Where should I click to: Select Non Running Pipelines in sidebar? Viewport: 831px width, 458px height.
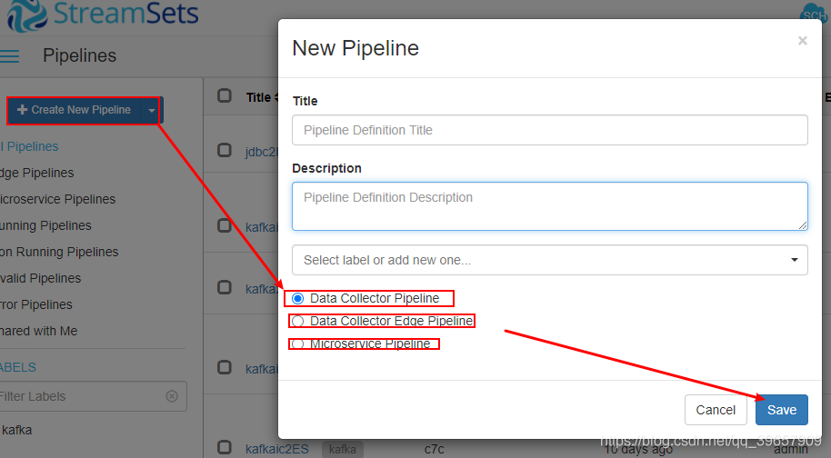pyautogui.click(x=59, y=252)
